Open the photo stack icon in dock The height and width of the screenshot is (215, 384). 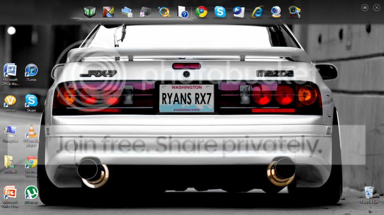pos(127,12)
